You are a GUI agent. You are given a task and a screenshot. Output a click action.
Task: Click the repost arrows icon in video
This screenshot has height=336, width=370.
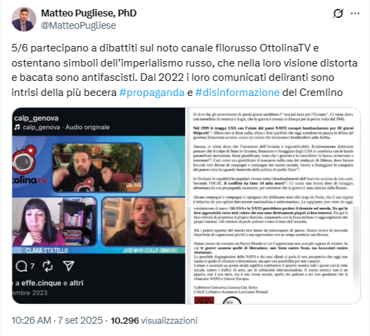(x=47, y=266)
